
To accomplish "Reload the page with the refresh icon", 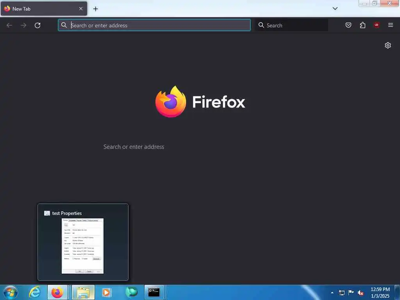I will tap(37, 25).
